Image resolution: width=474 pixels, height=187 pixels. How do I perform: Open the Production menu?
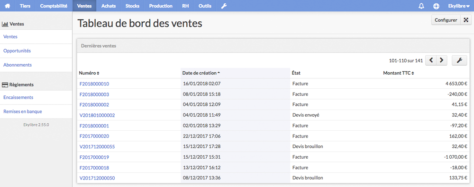click(x=161, y=6)
